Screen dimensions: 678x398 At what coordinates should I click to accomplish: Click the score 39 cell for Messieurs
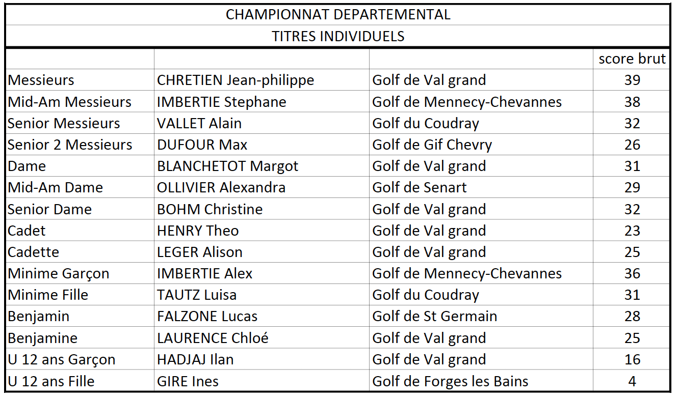[x=632, y=80]
